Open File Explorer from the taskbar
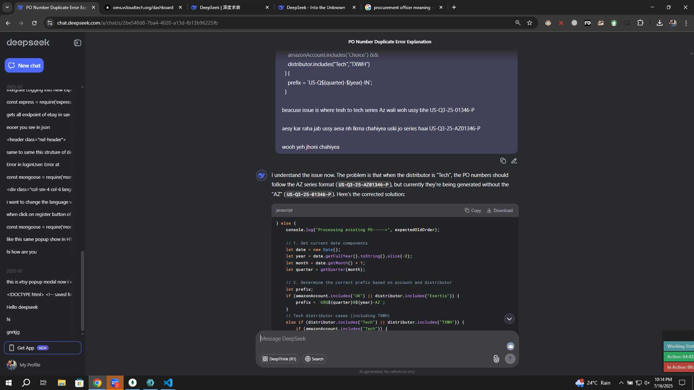694x390 pixels. (62, 383)
